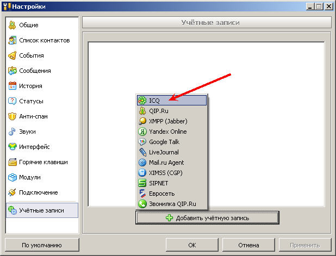Click the Применить button

(305, 245)
